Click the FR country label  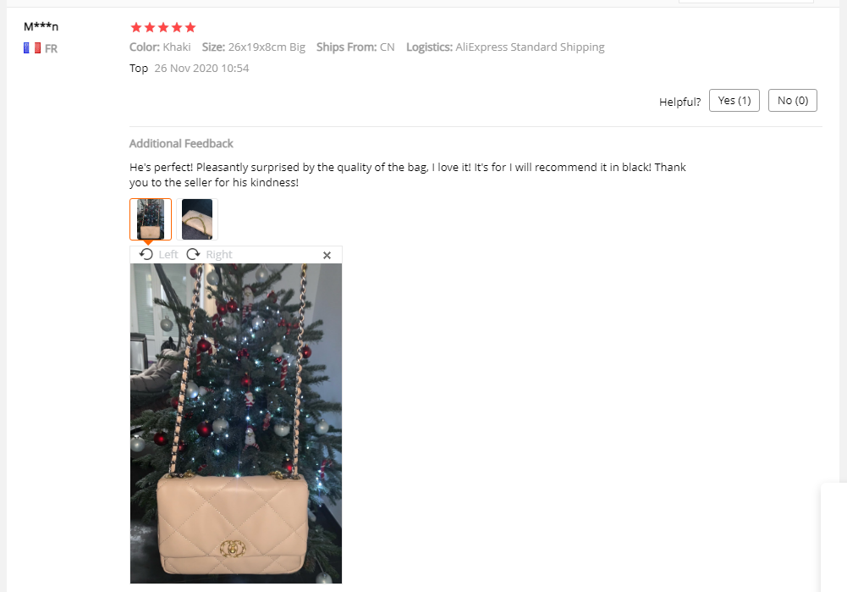51,48
